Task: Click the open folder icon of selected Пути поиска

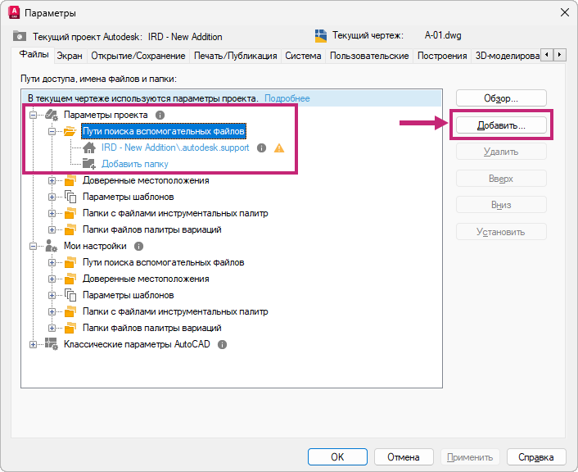Action: tap(70, 131)
